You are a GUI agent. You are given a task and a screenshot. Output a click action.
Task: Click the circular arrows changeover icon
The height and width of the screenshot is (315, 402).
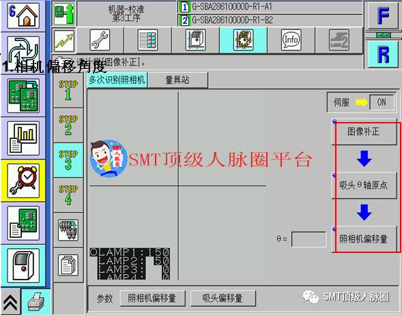click(23, 50)
